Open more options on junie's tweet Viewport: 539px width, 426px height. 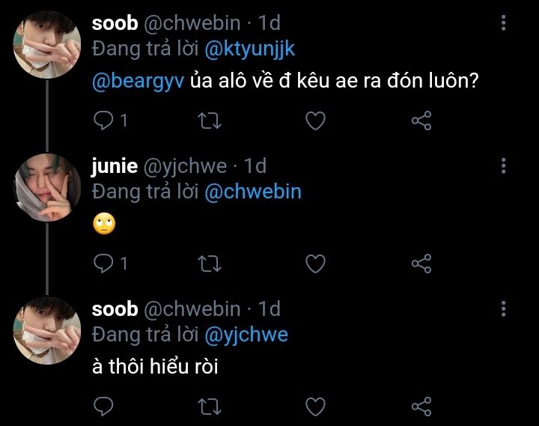point(503,166)
